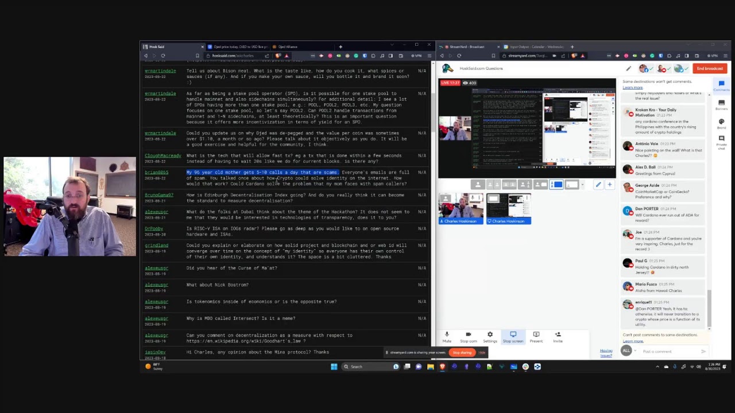
Task: Select the two-person cropped layout
Action: click(493, 185)
